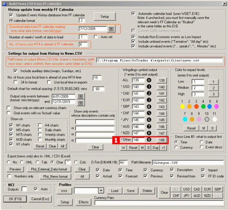Viewport: 228px width, 210px height.
Task: Click the Profiles Save button
Action: pyautogui.click(x=131, y=191)
